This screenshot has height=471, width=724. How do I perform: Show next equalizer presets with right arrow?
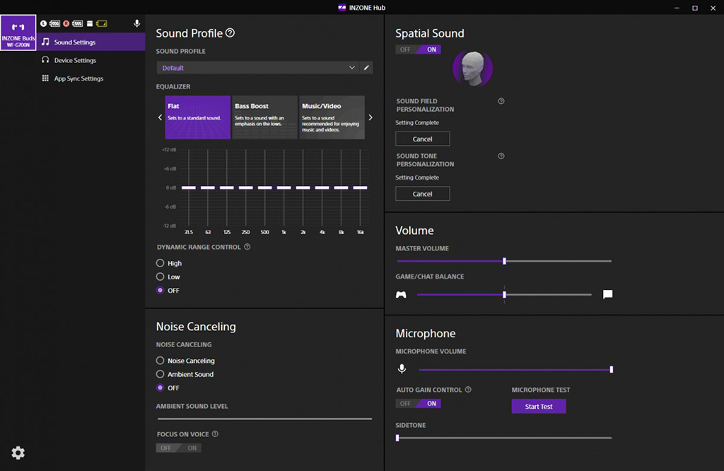[370, 117]
